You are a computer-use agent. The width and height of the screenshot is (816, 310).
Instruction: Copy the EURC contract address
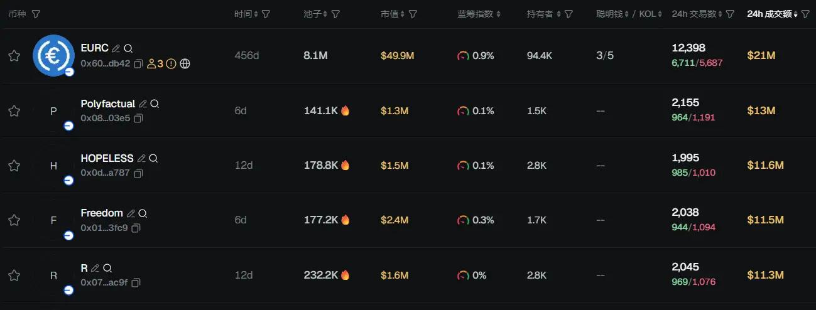(139, 63)
